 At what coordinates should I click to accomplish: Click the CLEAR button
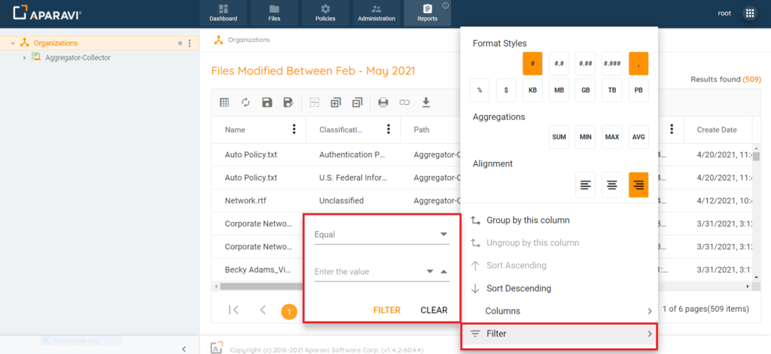[434, 310]
